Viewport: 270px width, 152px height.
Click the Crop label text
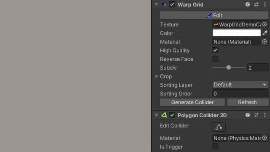click(166, 76)
